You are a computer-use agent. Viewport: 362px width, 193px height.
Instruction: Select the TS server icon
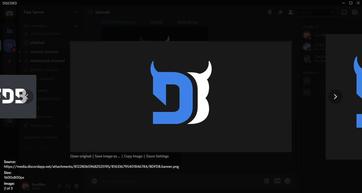point(10,46)
